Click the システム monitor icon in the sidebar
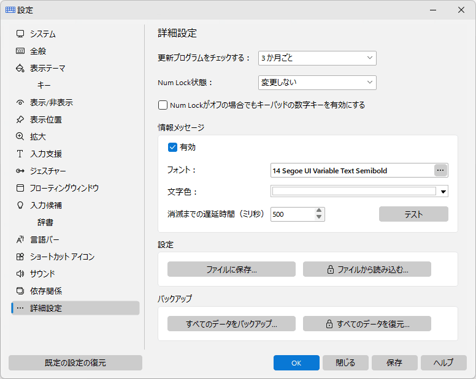This screenshot has width=476, height=379. click(x=20, y=34)
